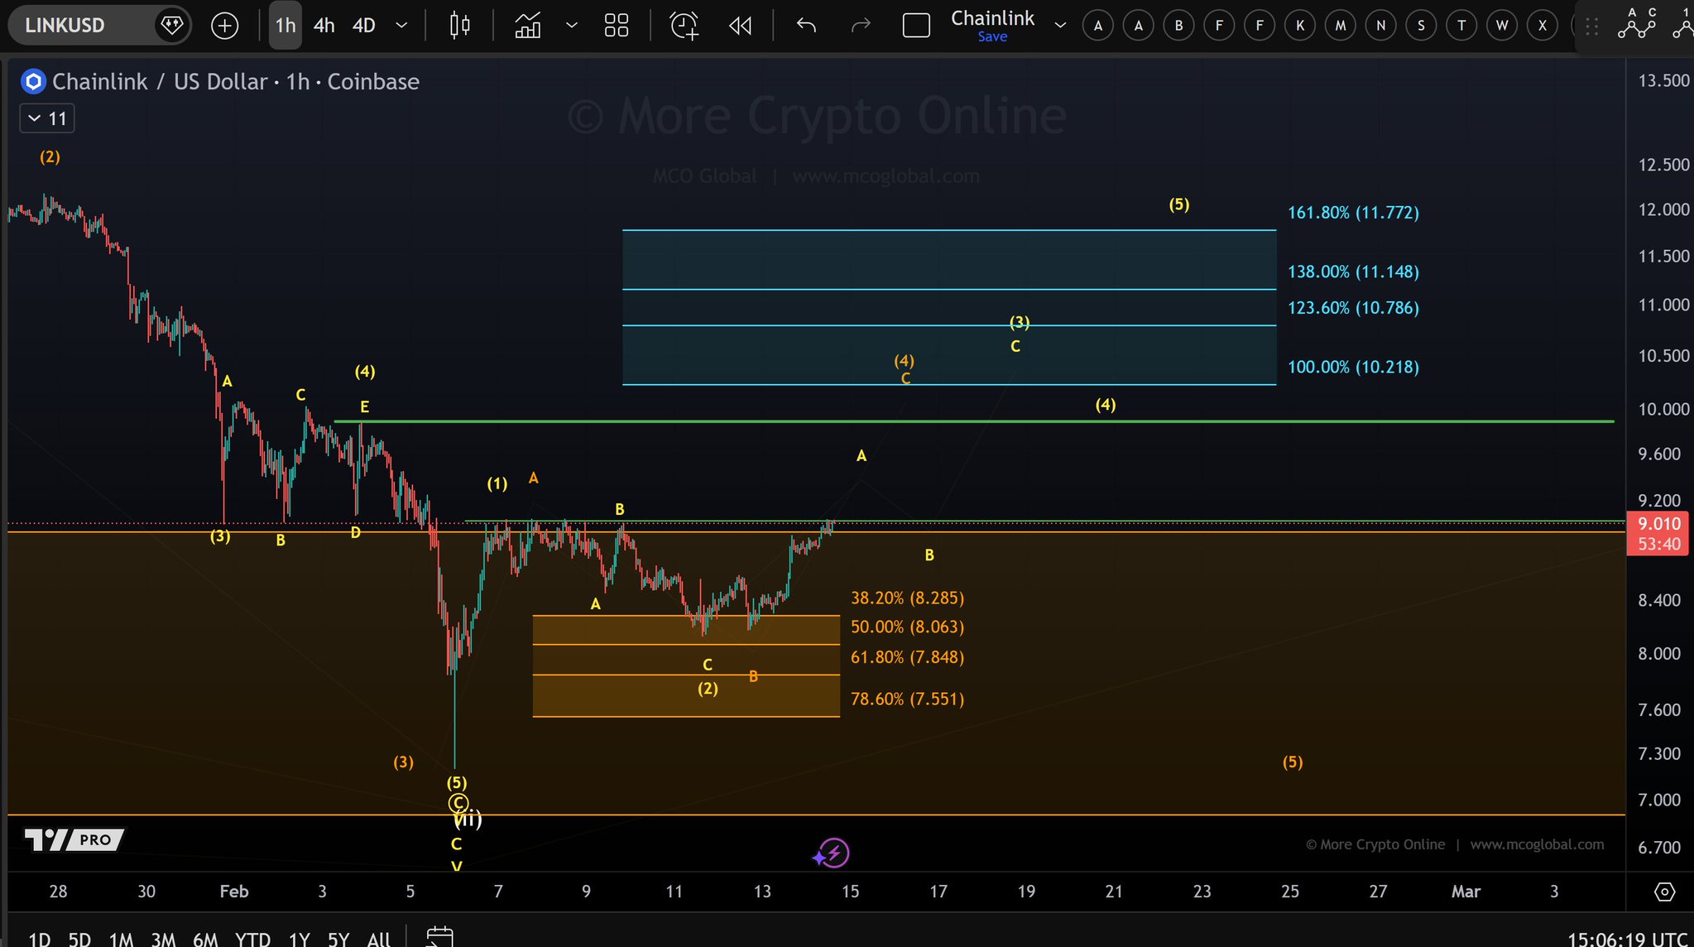Select the 1h timeframe button
Viewport: 1694px width, 947px height.
click(x=286, y=26)
